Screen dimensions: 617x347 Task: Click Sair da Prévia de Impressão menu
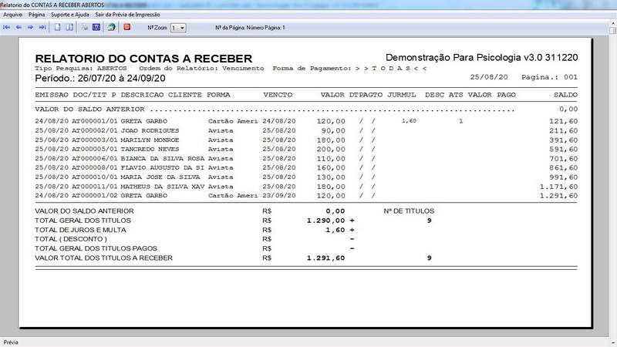click(x=127, y=15)
